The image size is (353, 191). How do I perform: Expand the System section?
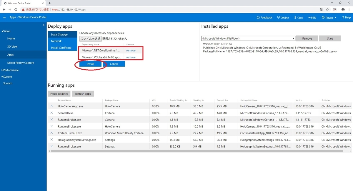(x=7, y=77)
